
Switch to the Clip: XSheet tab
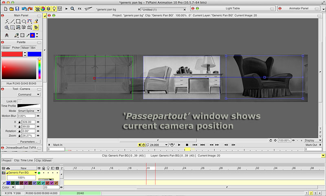point(44,160)
